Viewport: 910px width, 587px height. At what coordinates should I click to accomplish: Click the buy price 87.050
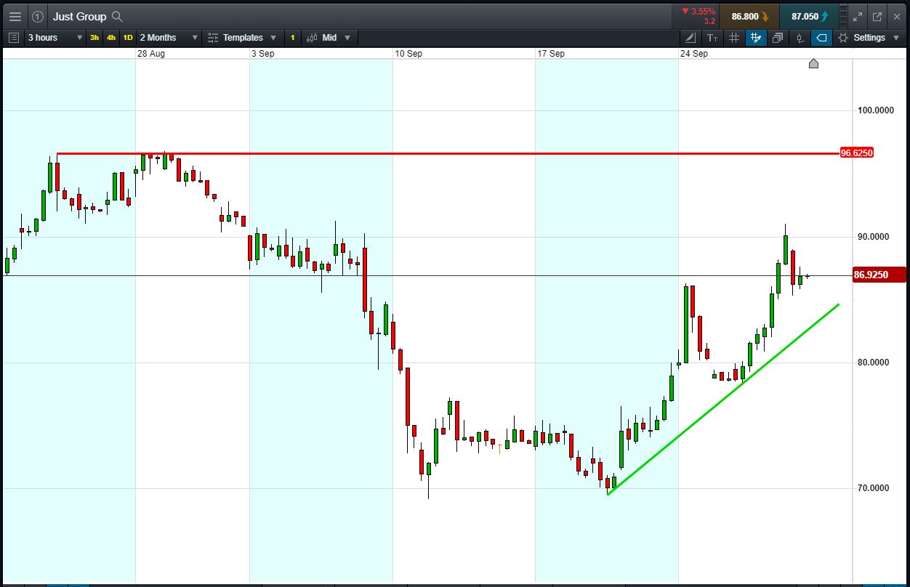809,16
